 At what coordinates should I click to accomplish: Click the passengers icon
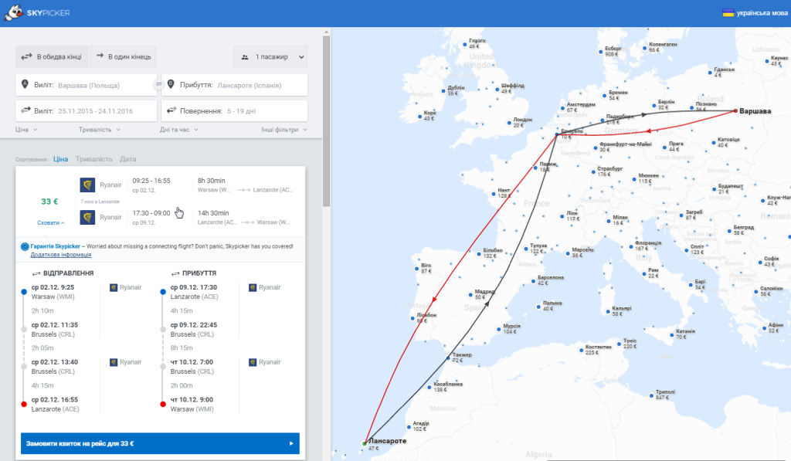coord(245,57)
